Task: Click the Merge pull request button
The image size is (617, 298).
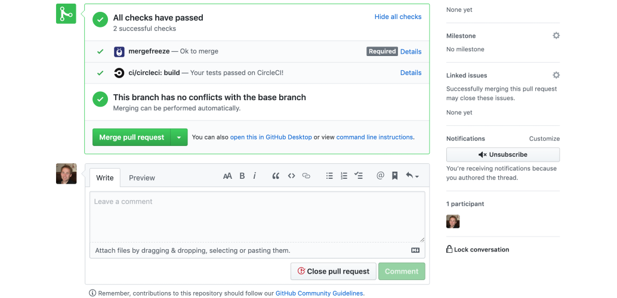Action: (131, 137)
